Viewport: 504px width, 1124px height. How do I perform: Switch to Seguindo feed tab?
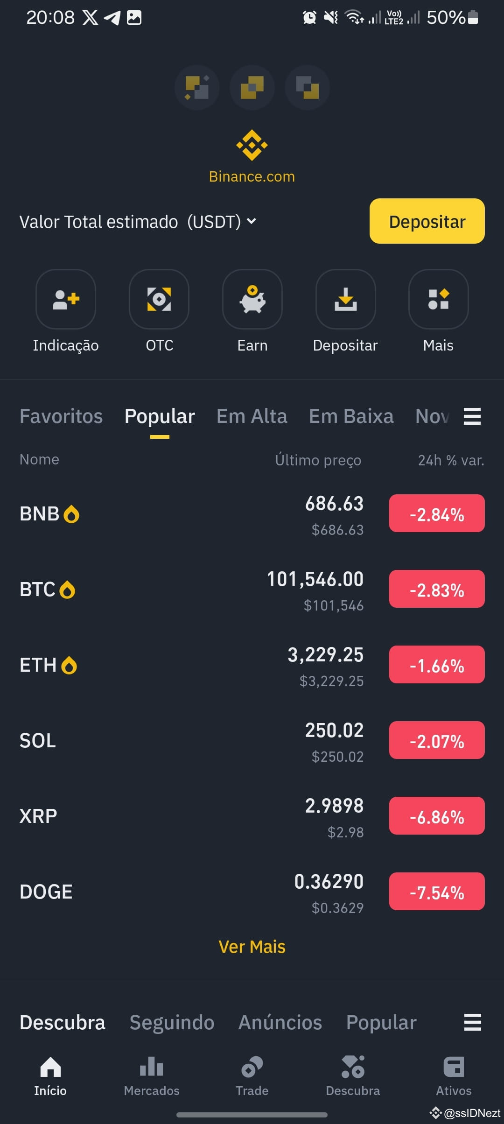(172, 1022)
